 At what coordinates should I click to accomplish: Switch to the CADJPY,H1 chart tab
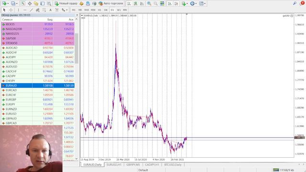click(152, 165)
